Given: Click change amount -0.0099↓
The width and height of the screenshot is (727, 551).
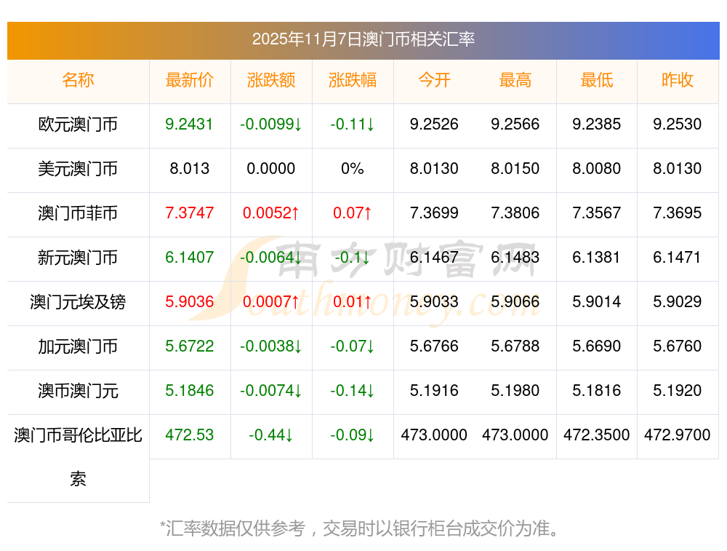Looking at the screenshot, I should pos(271,124).
